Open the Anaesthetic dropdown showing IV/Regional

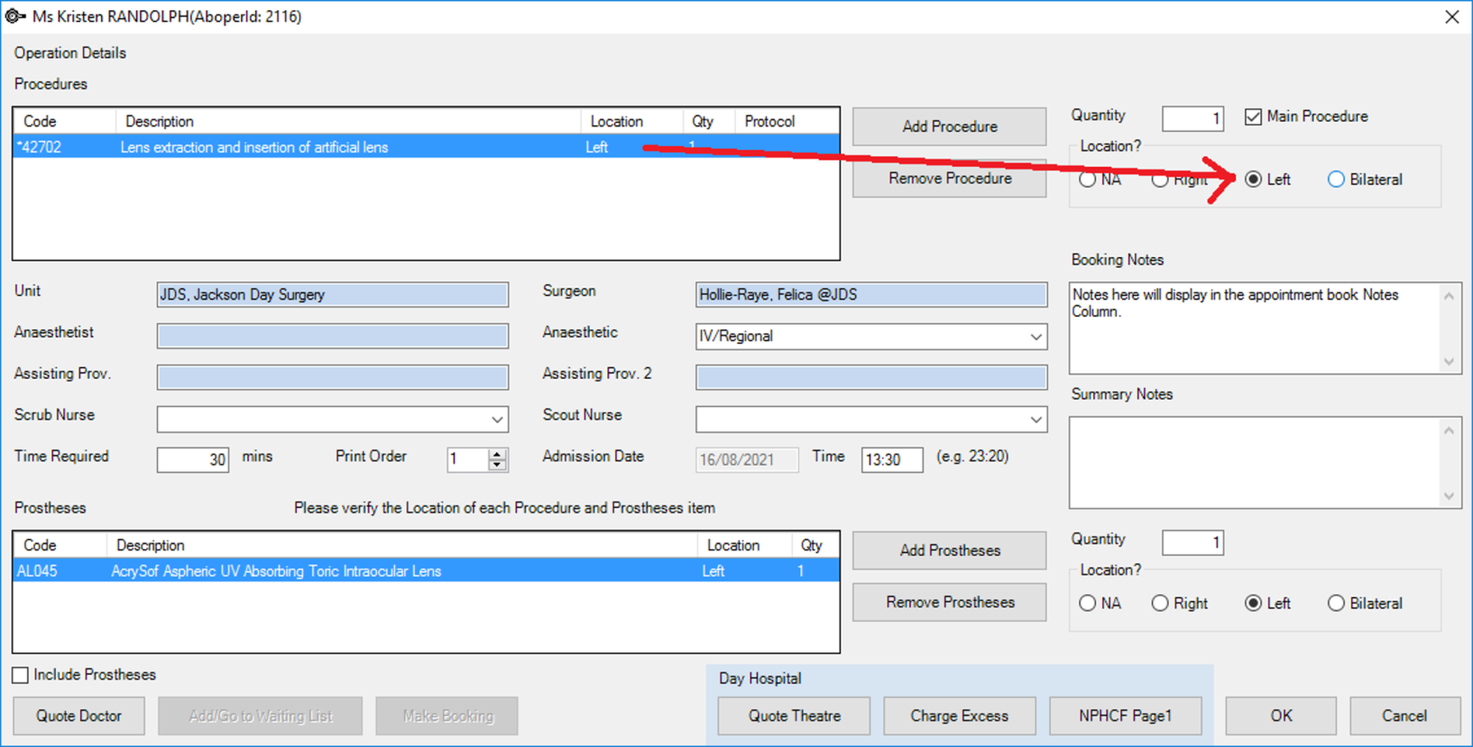click(1036, 337)
